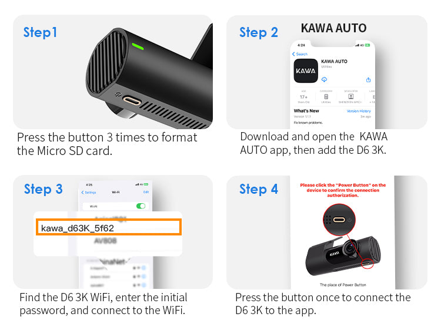Viewport: 441px width, 320px height.
Task: Tap Edit on the Wi-Fi screen
Action: point(146,192)
